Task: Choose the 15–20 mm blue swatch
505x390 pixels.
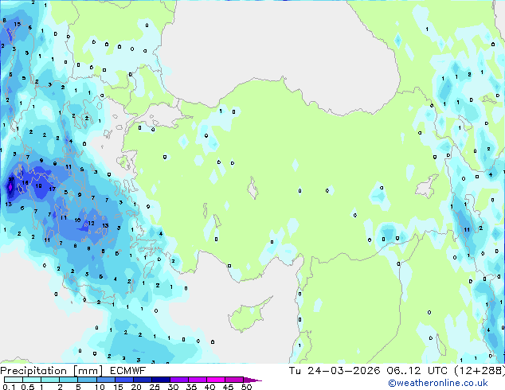Action: tap(123, 380)
